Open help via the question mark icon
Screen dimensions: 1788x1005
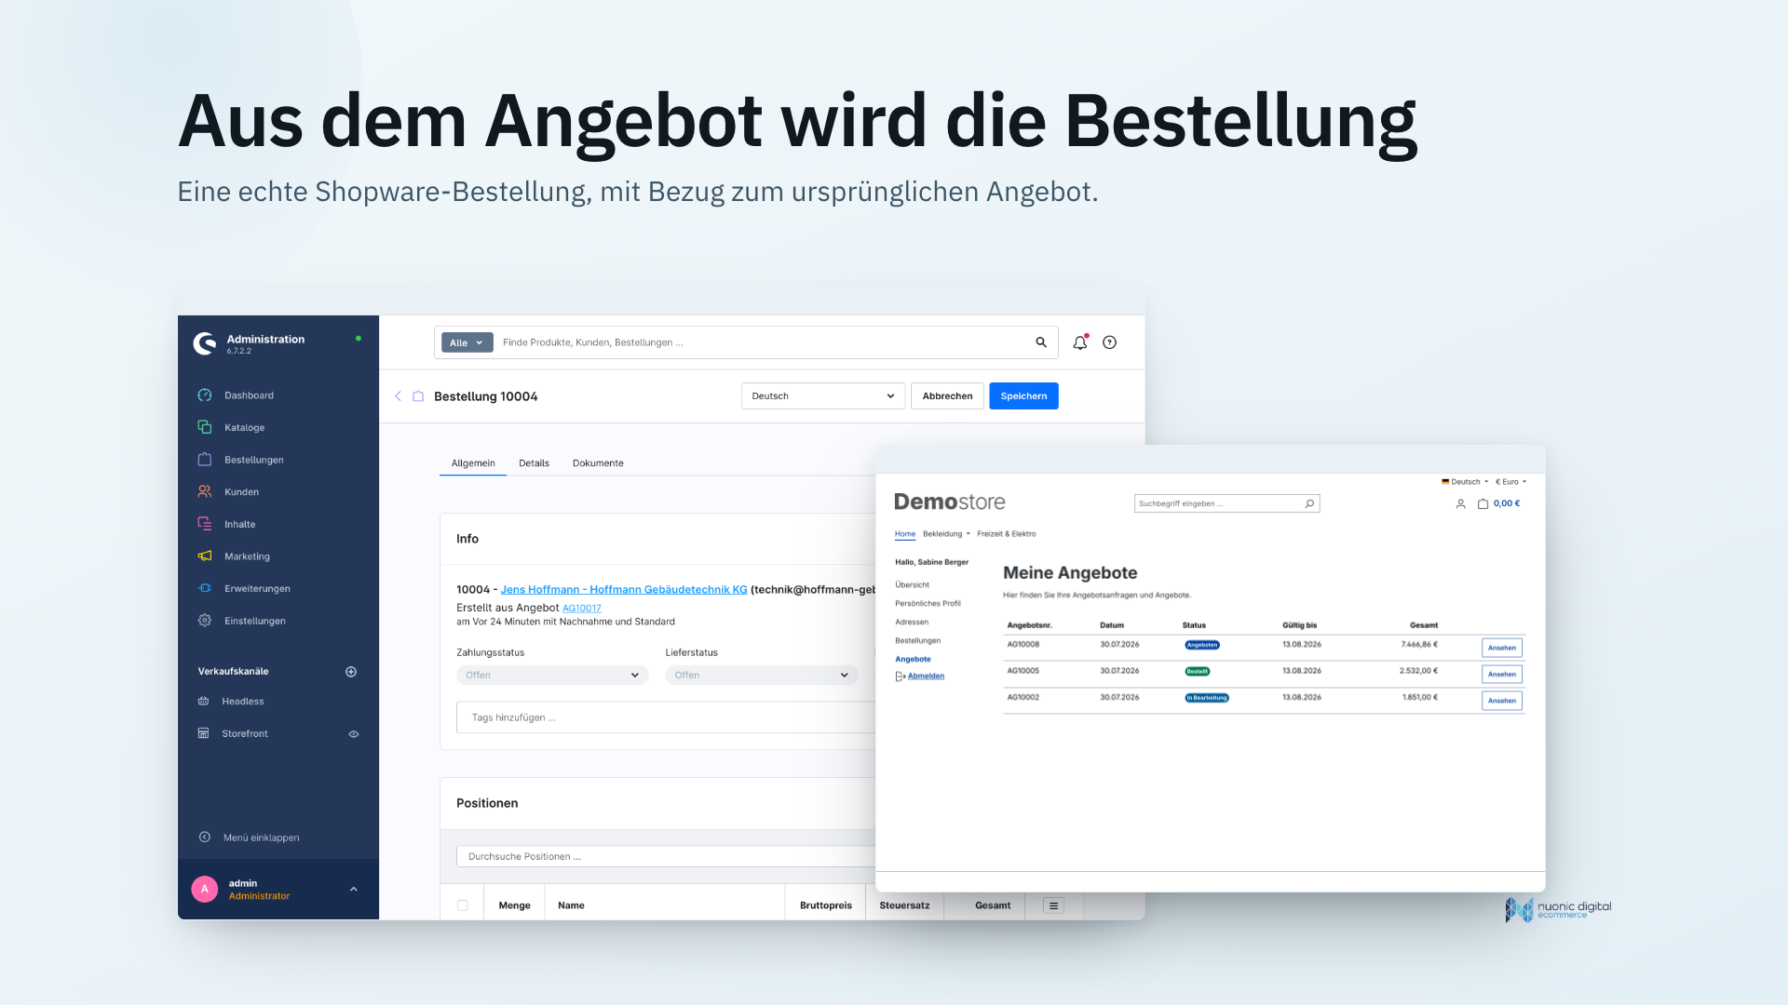tap(1110, 342)
